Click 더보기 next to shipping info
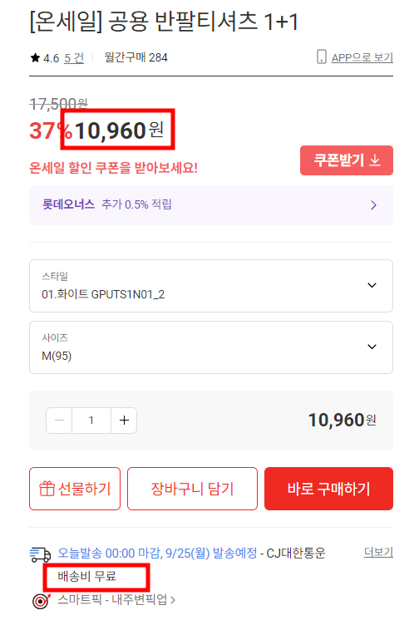This screenshot has height=625, width=414. click(x=378, y=552)
